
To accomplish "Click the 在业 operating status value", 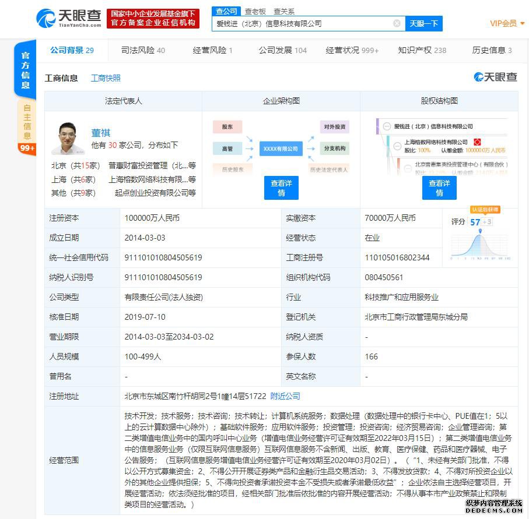I will (372, 238).
